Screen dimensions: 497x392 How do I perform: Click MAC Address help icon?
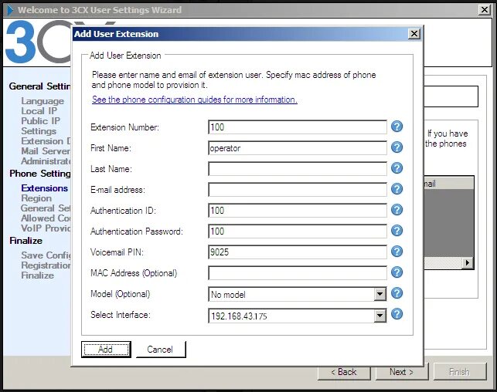point(397,272)
